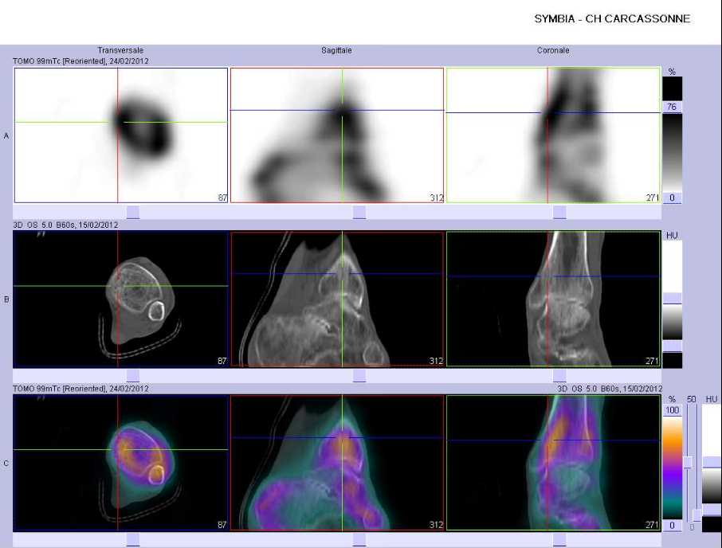
Task: Select the row B sagittal CT image
Action: point(337,299)
